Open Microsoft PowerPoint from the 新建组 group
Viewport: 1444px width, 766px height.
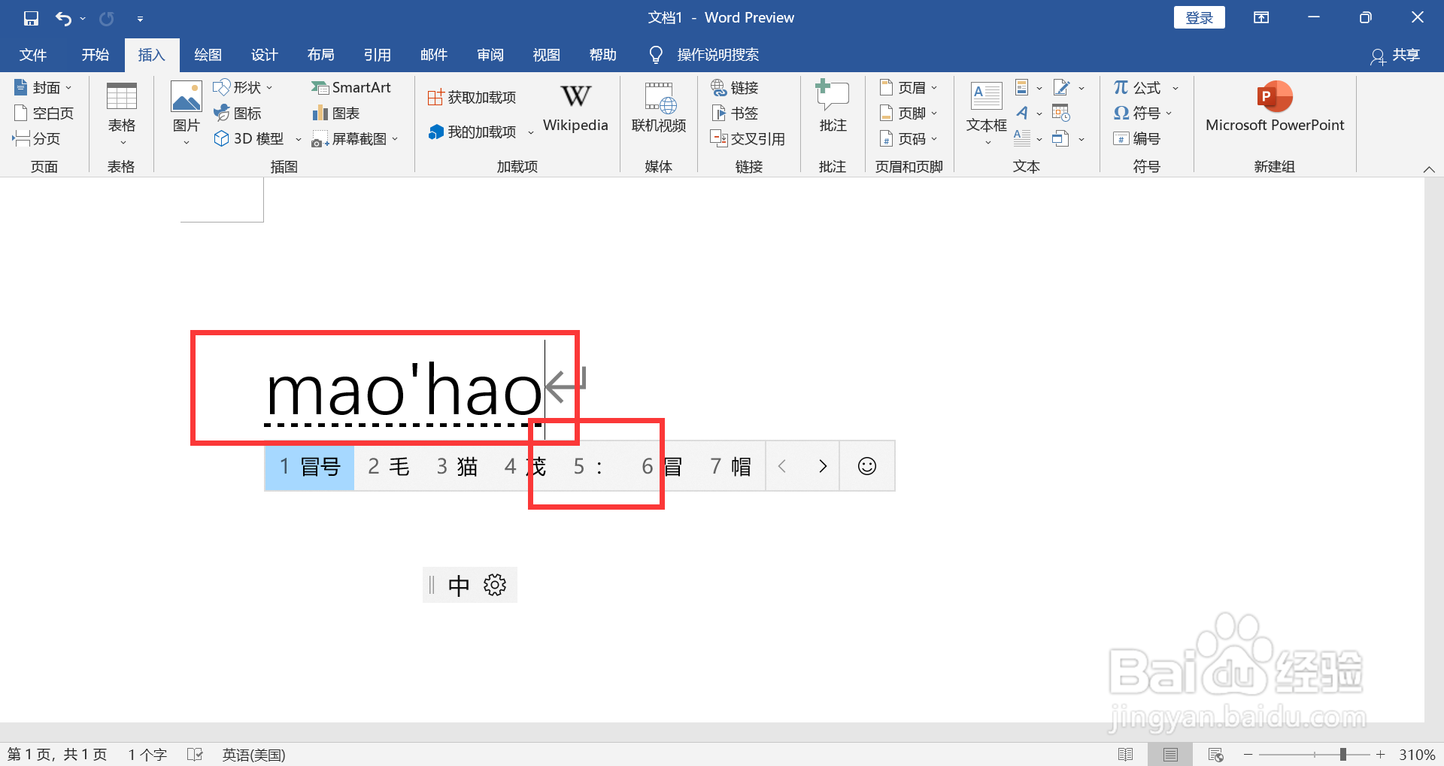tap(1274, 107)
